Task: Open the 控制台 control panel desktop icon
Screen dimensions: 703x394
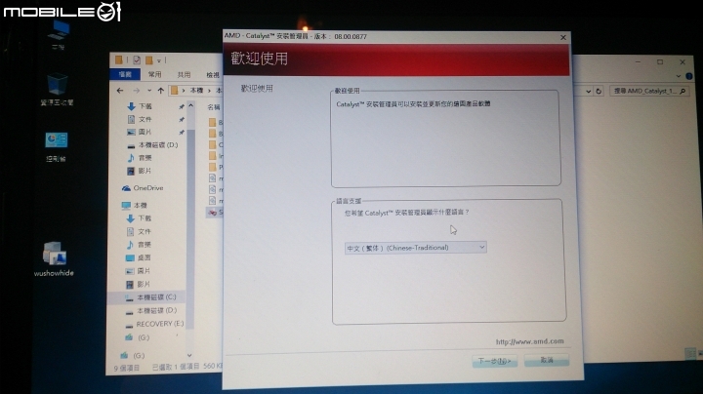Action: click(x=56, y=146)
